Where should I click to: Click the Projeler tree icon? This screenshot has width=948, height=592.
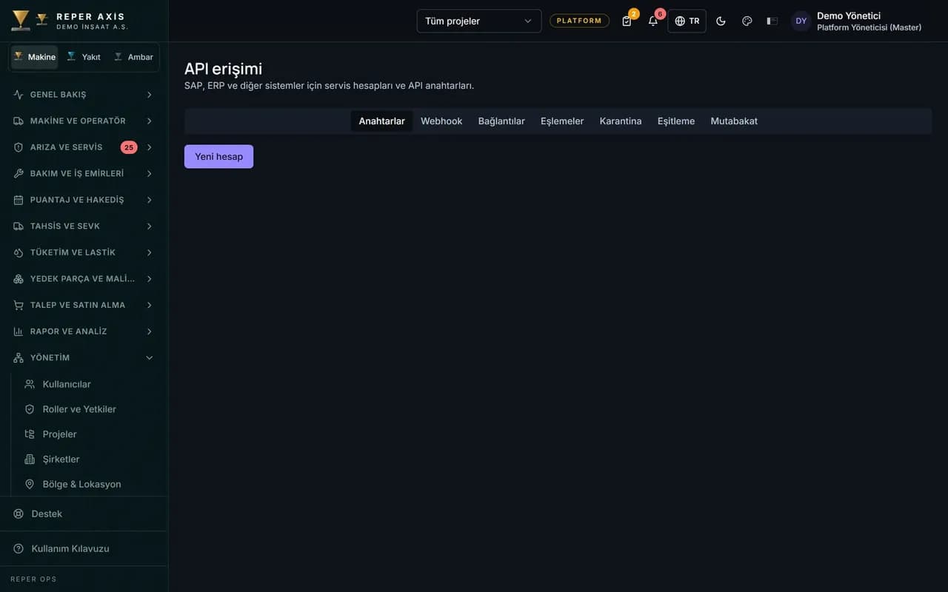pyautogui.click(x=30, y=434)
